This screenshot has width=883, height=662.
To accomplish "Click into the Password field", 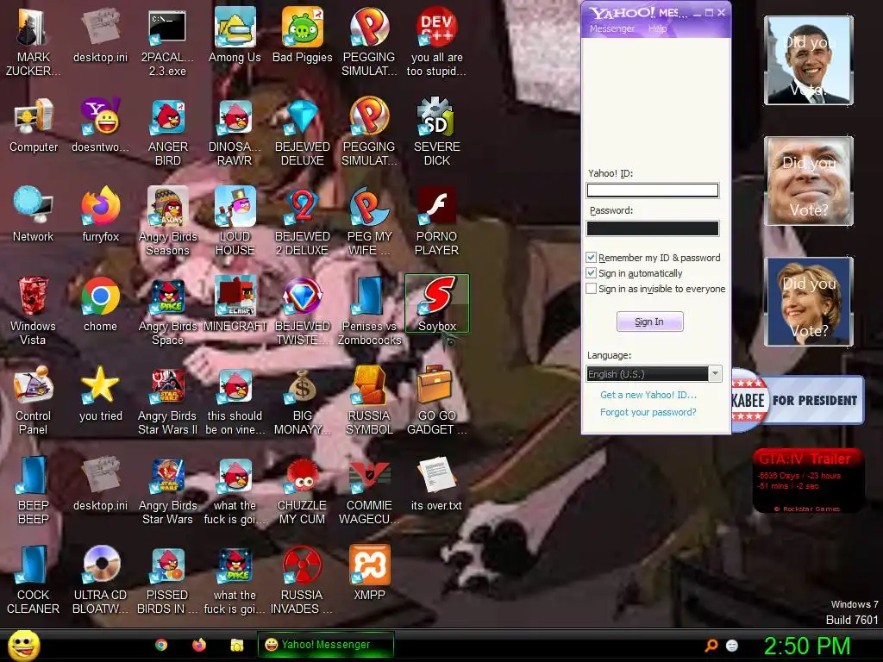I will (x=653, y=228).
